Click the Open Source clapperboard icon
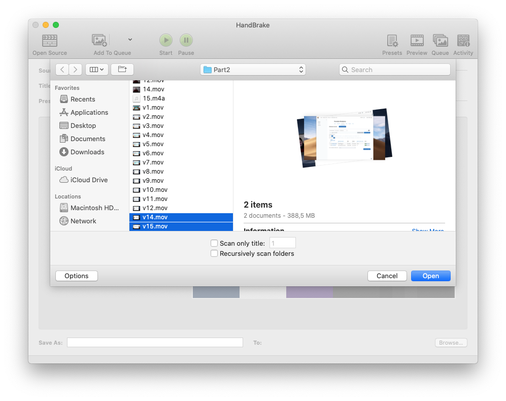 click(50, 41)
